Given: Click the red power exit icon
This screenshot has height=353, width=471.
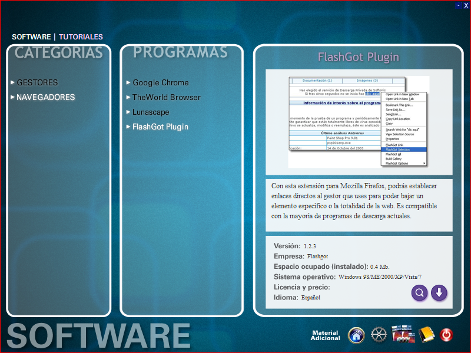Looking at the screenshot, I should point(446,335).
